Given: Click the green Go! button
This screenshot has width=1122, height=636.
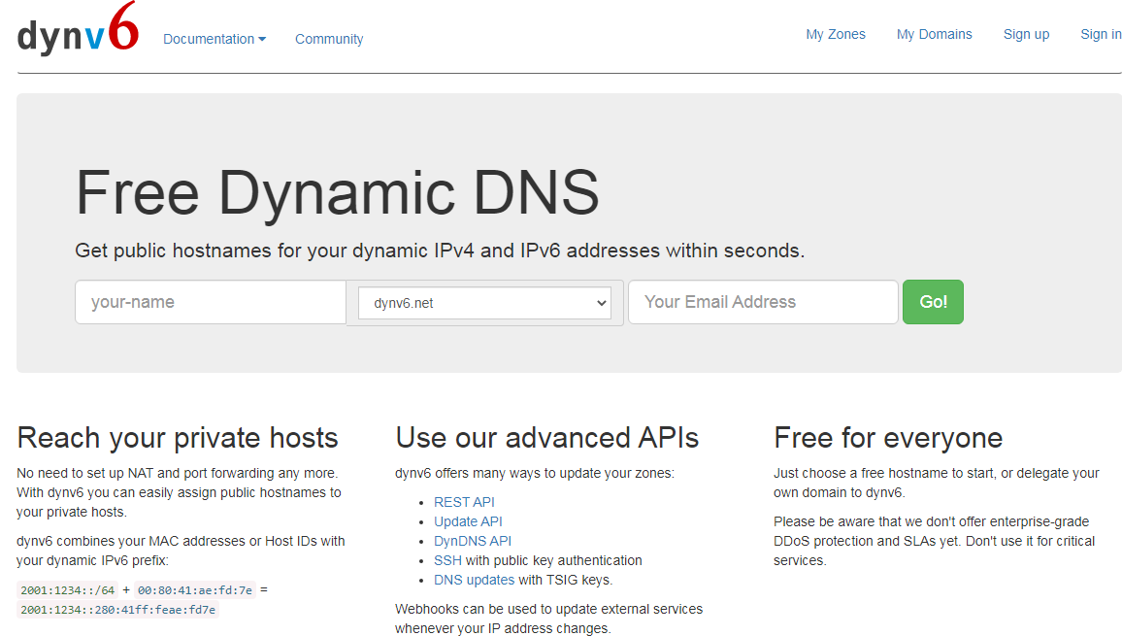Looking at the screenshot, I should [x=933, y=302].
